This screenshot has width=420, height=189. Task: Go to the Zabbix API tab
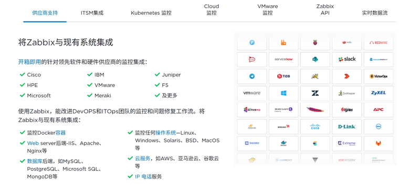[x=325, y=9]
